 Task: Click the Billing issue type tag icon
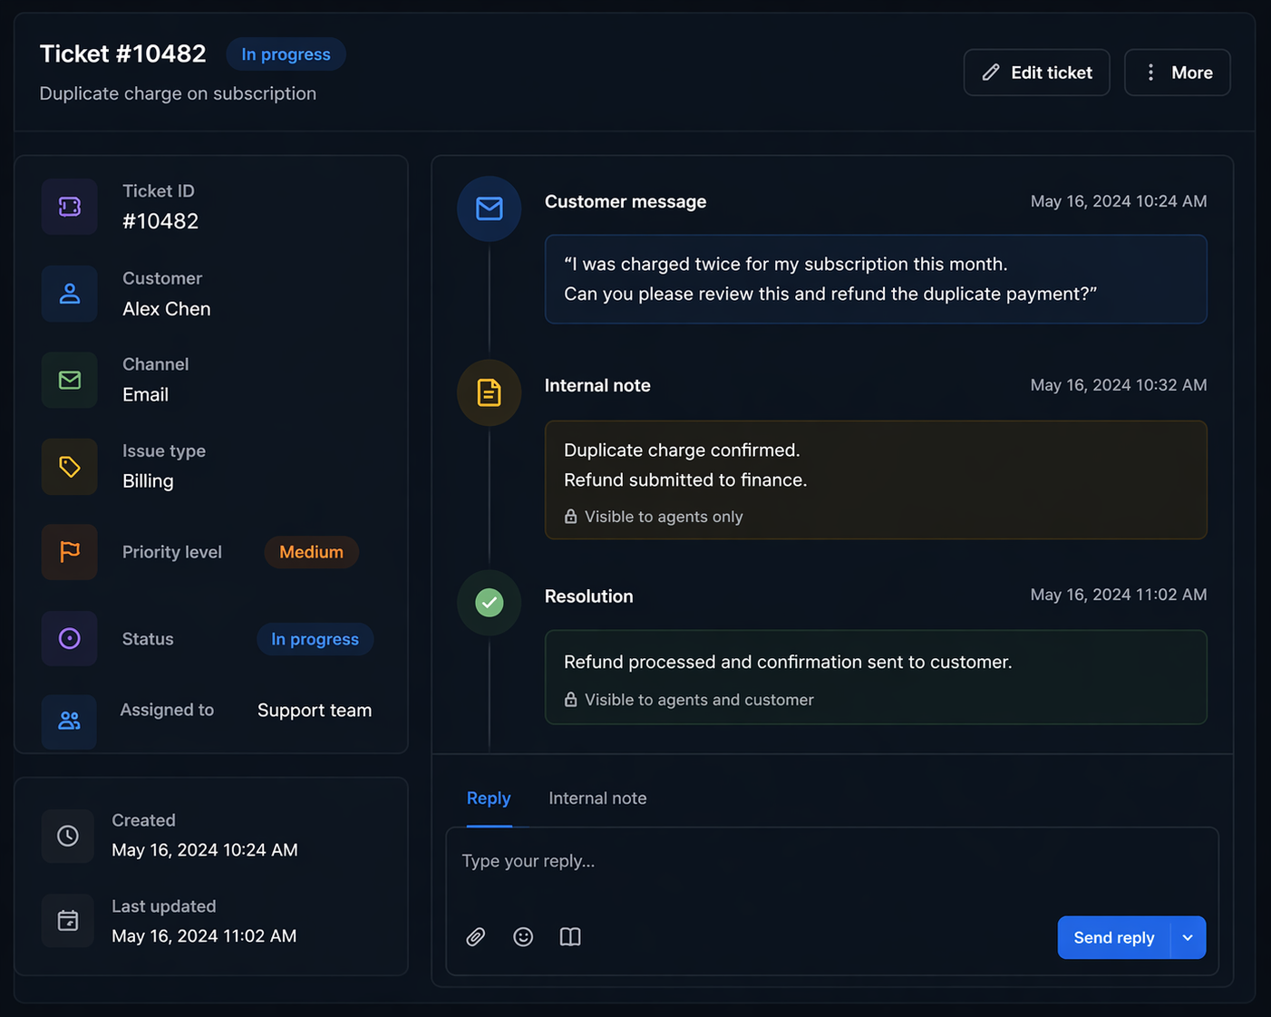click(69, 467)
